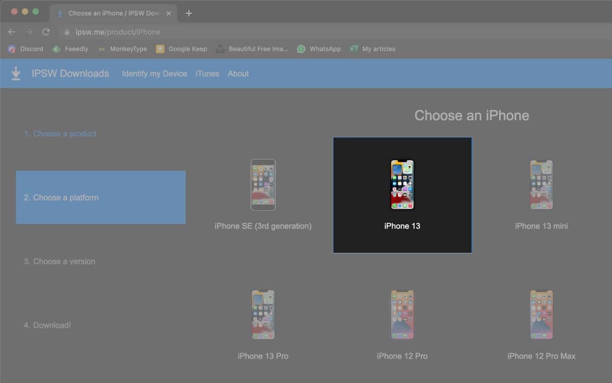The width and height of the screenshot is (612, 383).
Task: Open the Discord bookmark
Action: click(x=26, y=49)
